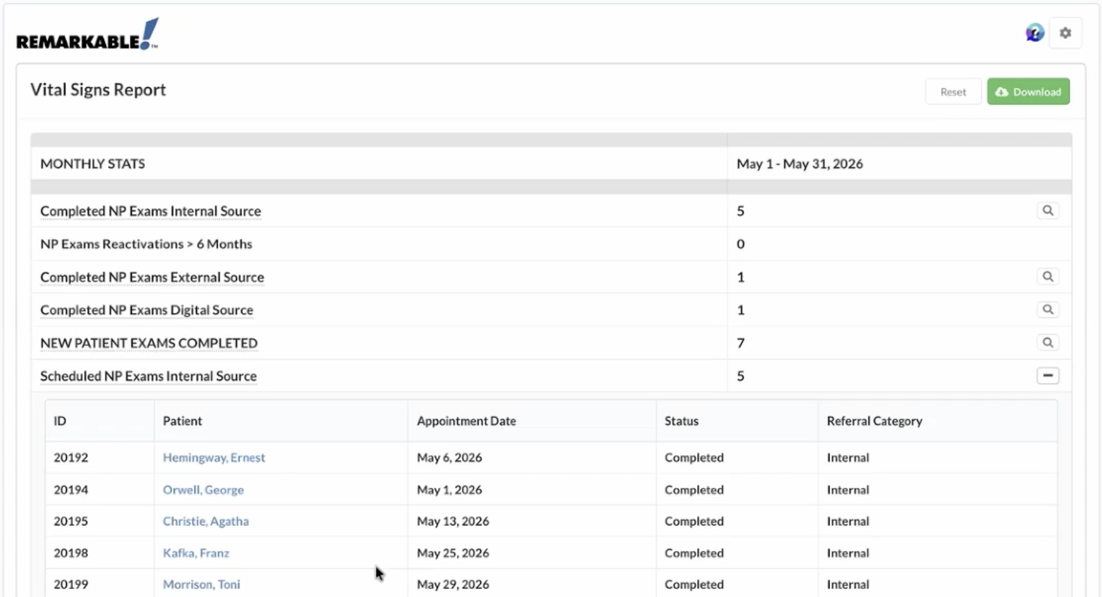The image size is (1102, 597).
Task: Click appointment date May 29, 2026
Action: (x=453, y=584)
